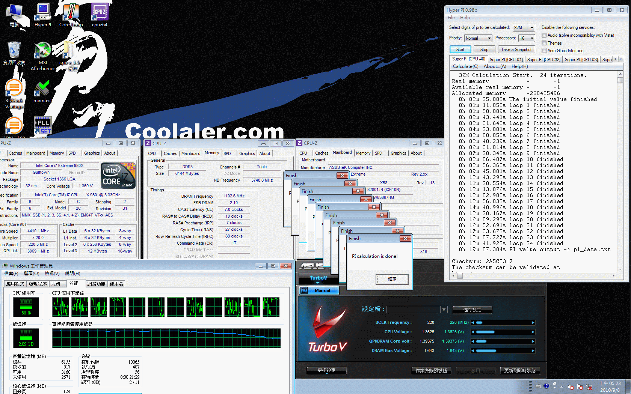Click the muted volume tray icon

[x=571, y=387]
